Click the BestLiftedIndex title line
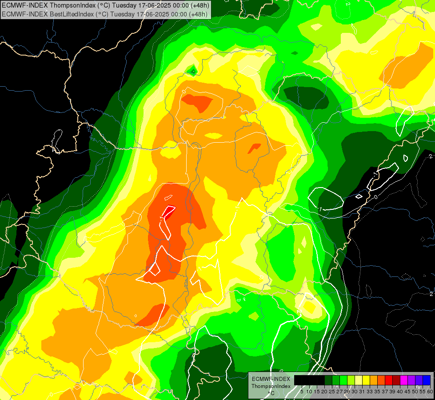The image size is (435, 400). tap(104, 14)
